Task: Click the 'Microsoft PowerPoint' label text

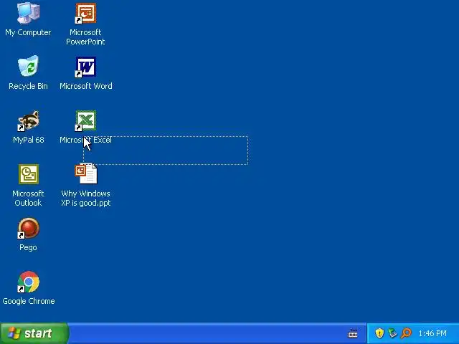Action: coord(85,37)
